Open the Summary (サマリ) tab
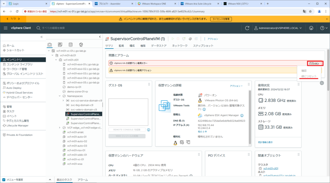The image size is (330, 183). pyautogui.click(x=109, y=46)
